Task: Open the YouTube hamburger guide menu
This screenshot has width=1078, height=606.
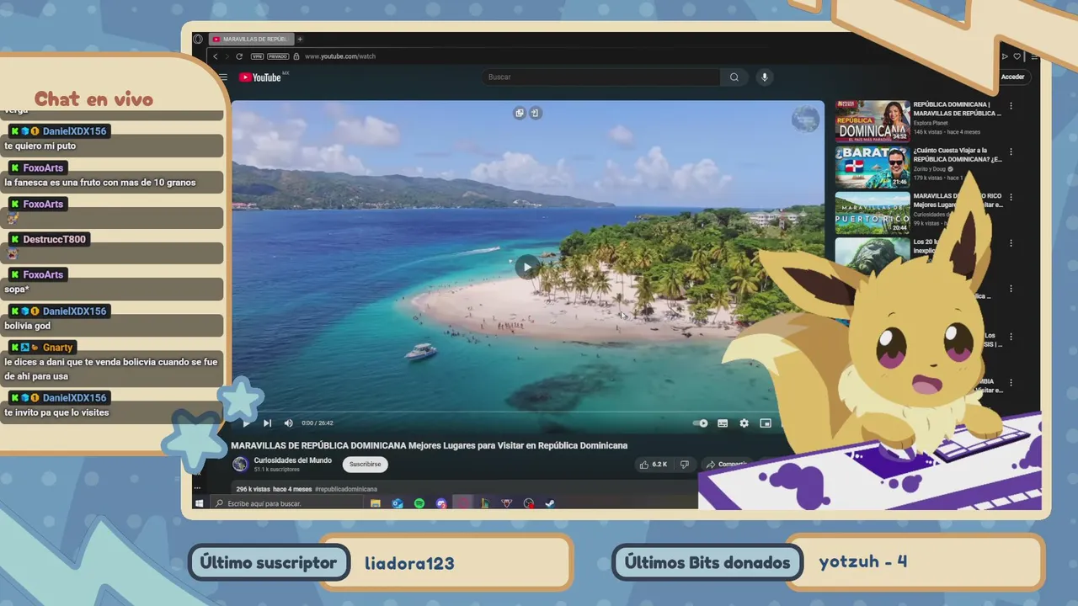Action: coord(223,77)
